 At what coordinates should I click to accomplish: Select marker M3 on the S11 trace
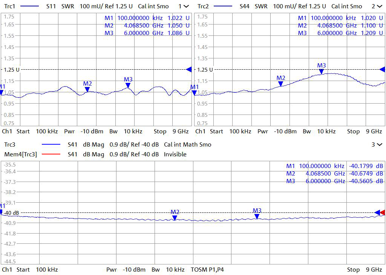(x=128, y=85)
